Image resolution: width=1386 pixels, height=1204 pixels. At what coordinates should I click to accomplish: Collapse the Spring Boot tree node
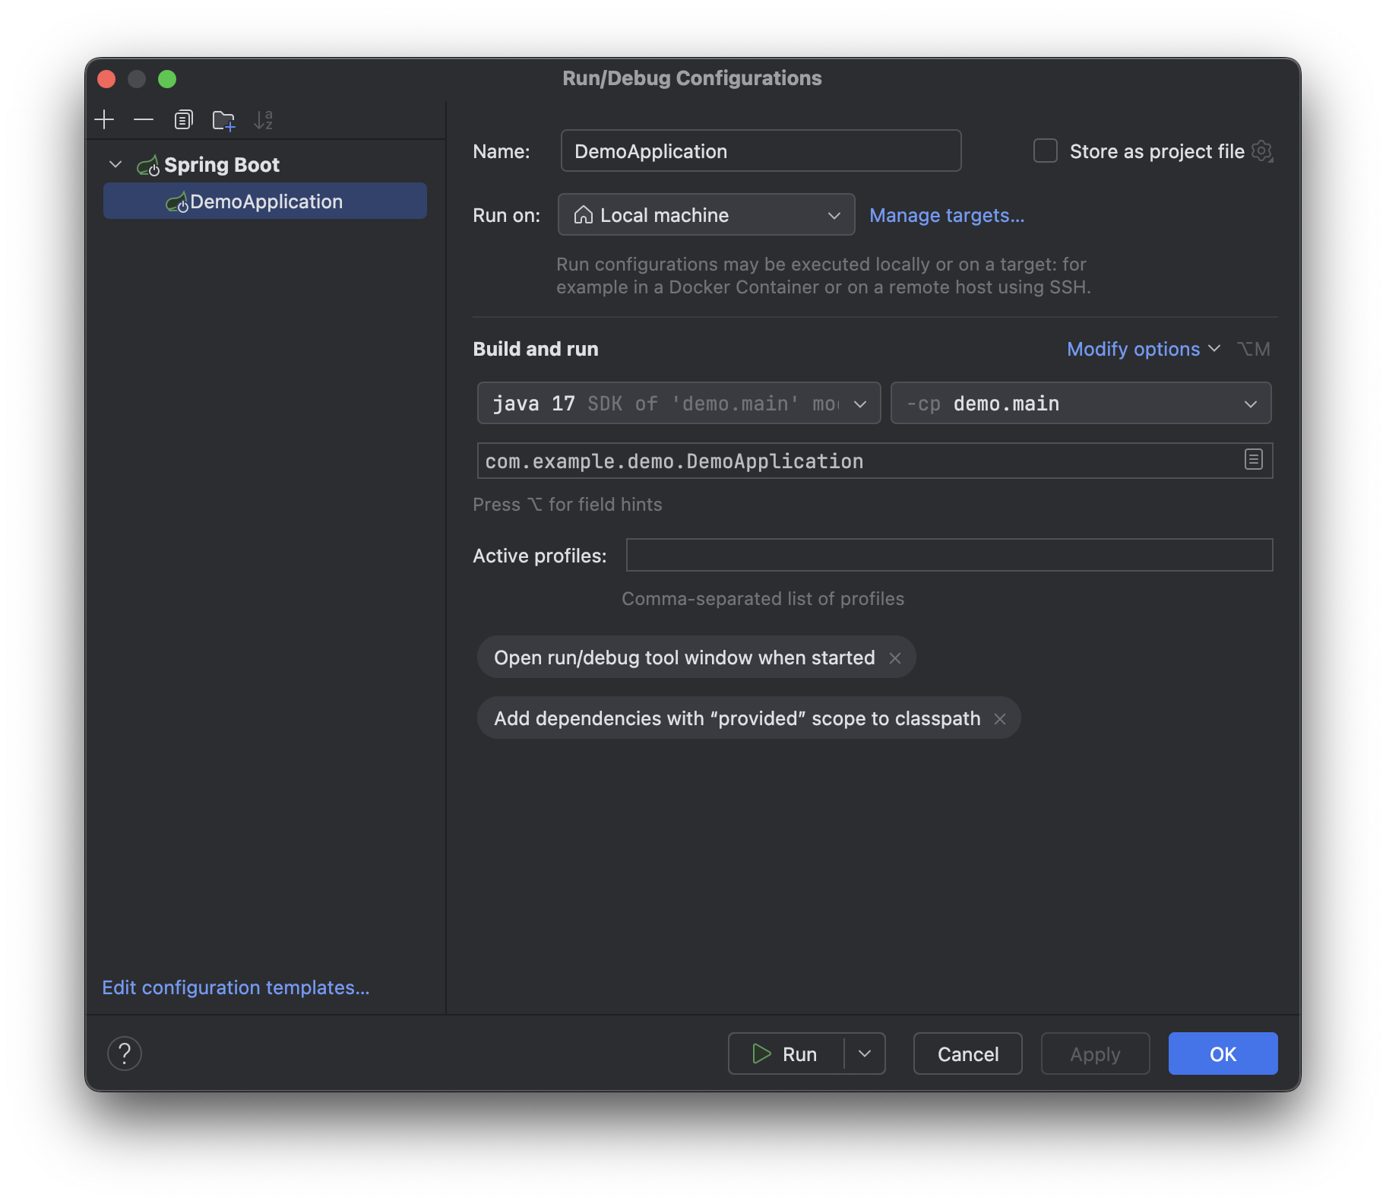(x=115, y=164)
